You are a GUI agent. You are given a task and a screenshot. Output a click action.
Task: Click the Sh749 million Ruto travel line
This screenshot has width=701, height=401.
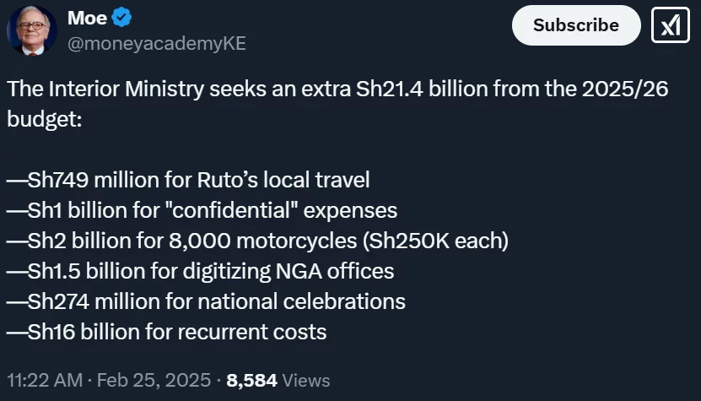tap(188, 180)
